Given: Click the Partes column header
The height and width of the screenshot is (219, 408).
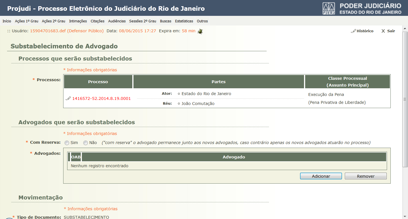Looking at the screenshot, I should tap(219, 82).
